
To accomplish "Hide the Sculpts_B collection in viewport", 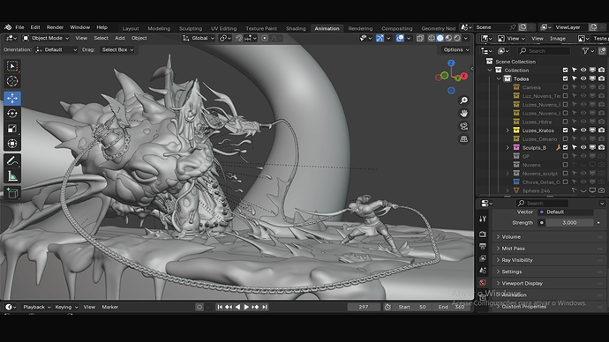I will coord(583,147).
